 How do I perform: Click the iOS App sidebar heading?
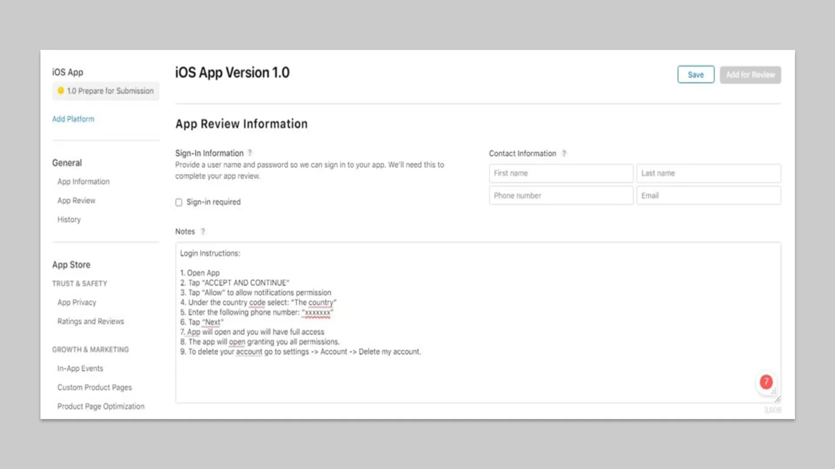(67, 72)
